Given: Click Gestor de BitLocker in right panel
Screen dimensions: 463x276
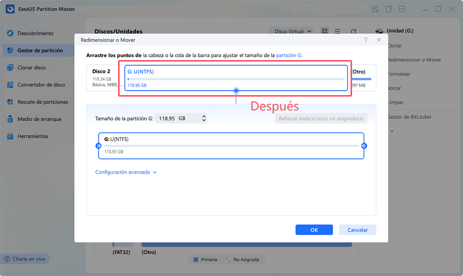Looking at the screenshot, I should tap(409, 117).
